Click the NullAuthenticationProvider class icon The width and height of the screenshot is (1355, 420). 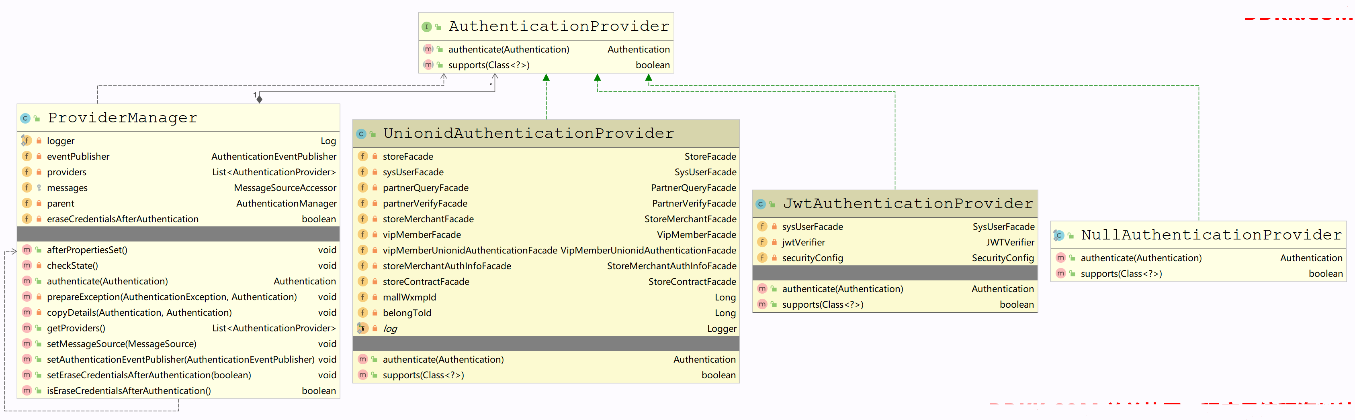[x=1059, y=236]
